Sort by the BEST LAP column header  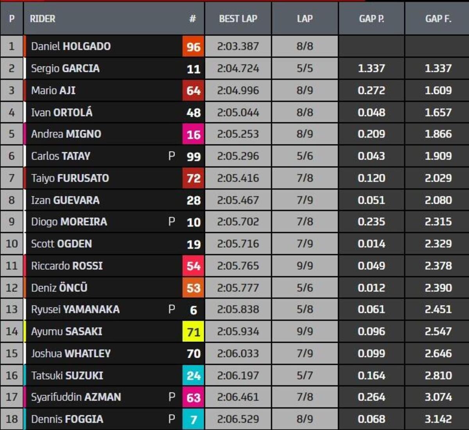tap(238, 19)
